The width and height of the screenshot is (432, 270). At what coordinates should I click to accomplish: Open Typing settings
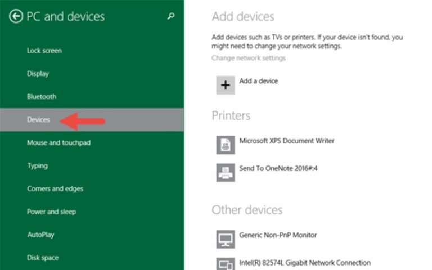pyautogui.click(x=38, y=166)
